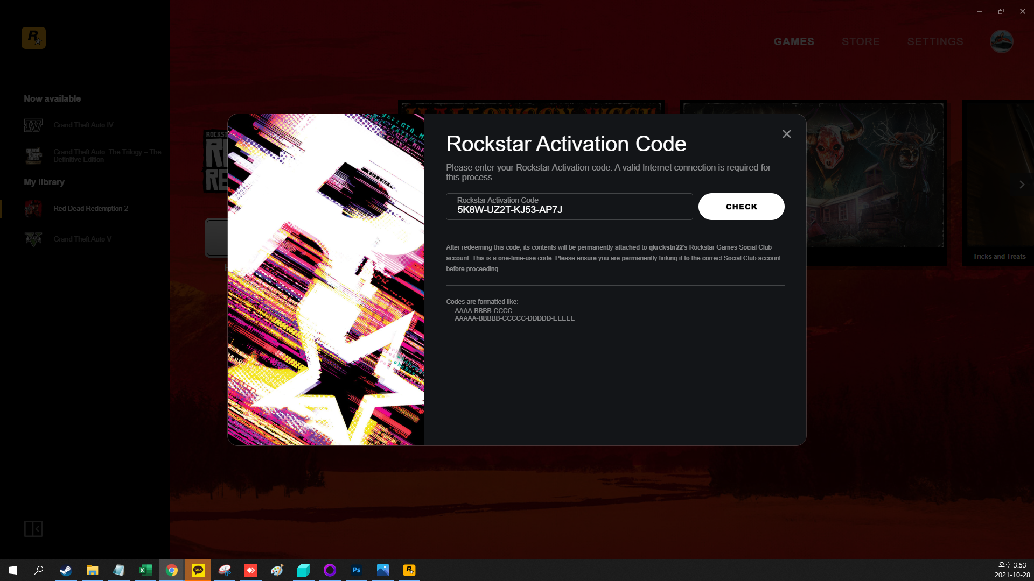This screenshot has height=581, width=1034.
Task: Open Photoshop from the taskbar
Action: pos(357,570)
